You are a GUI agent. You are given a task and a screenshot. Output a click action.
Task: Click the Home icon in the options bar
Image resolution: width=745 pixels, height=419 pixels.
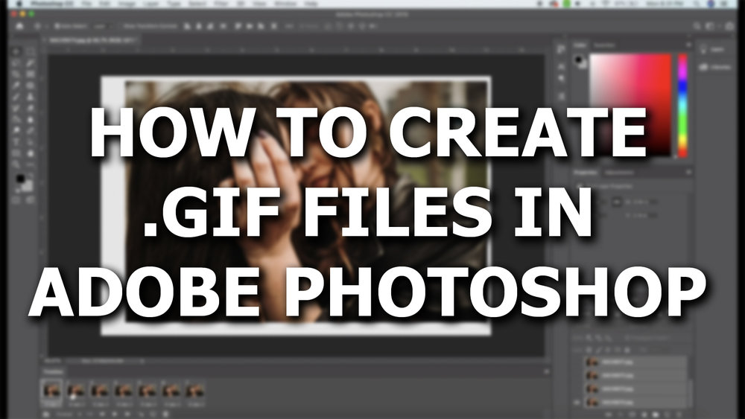(x=19, y=26)
